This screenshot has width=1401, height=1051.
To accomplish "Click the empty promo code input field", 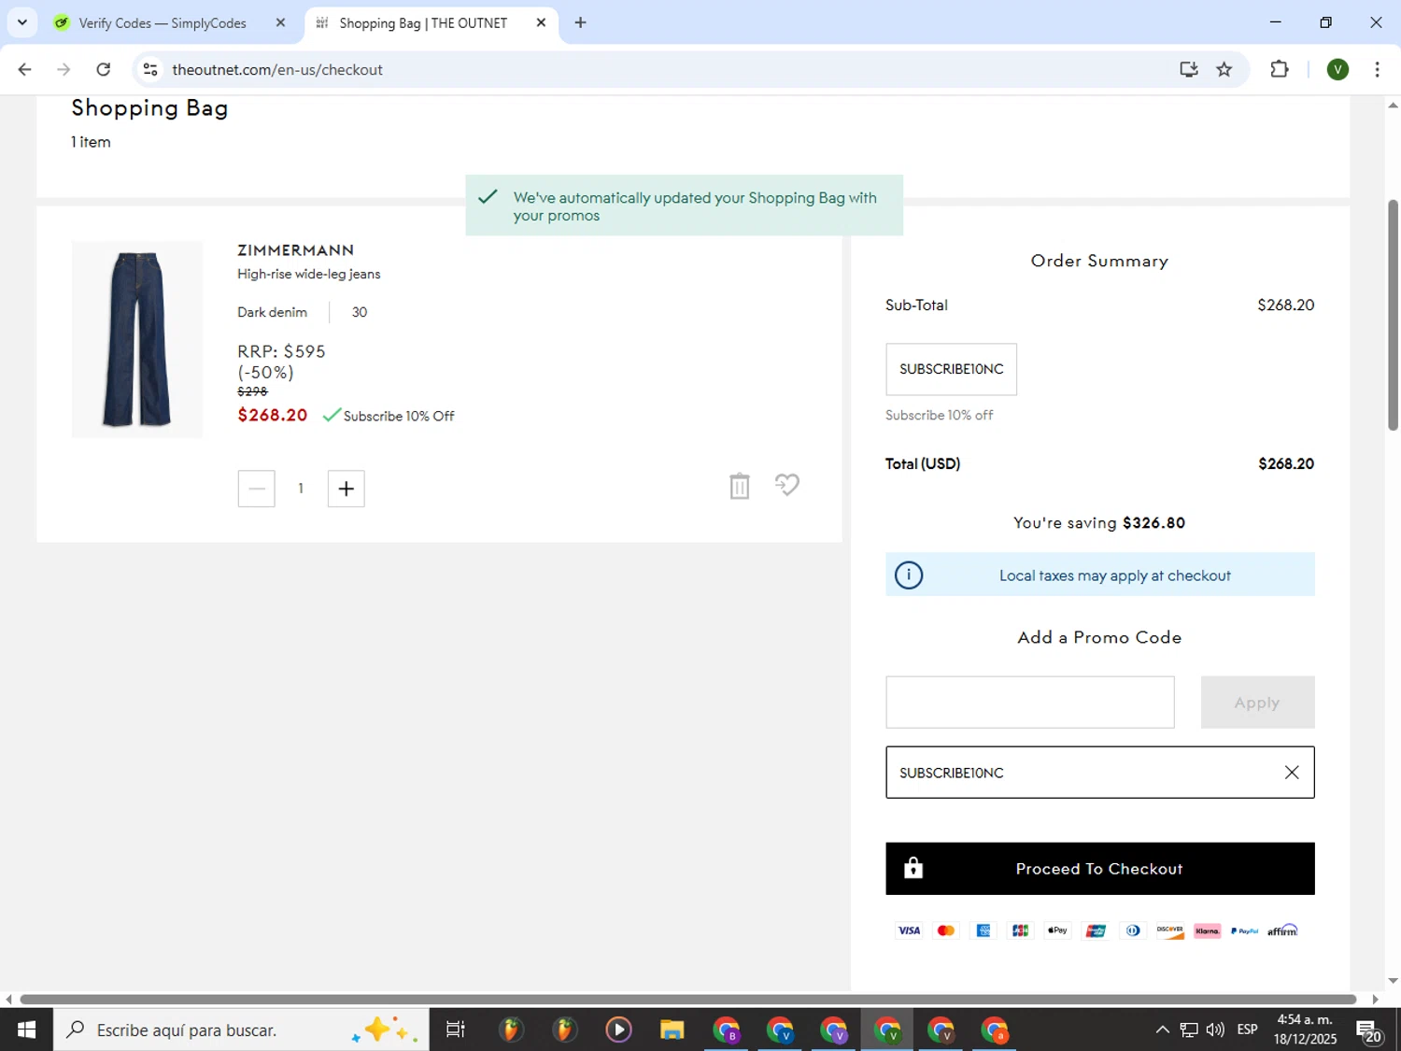I will [1029, 703].
